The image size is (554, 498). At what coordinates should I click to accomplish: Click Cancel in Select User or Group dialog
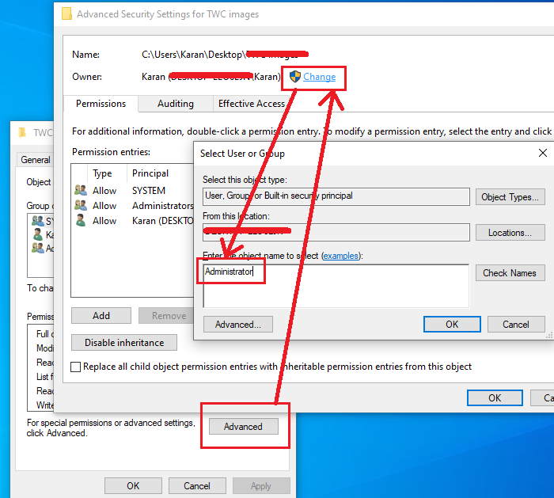point(516,325)
